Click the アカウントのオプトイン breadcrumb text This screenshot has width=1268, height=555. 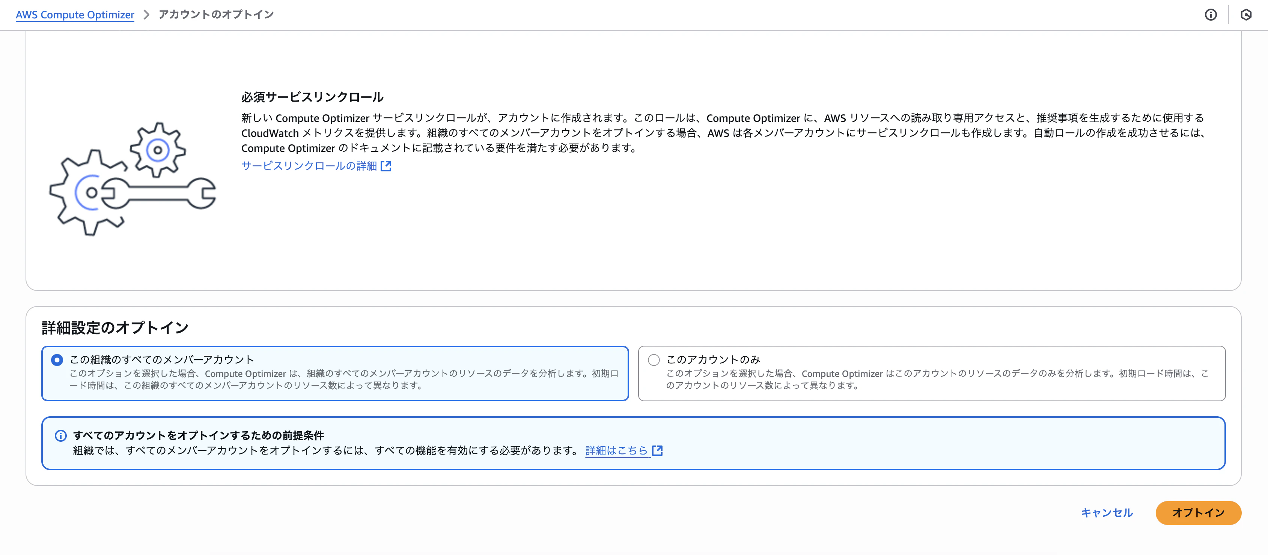tap(216, 15)
